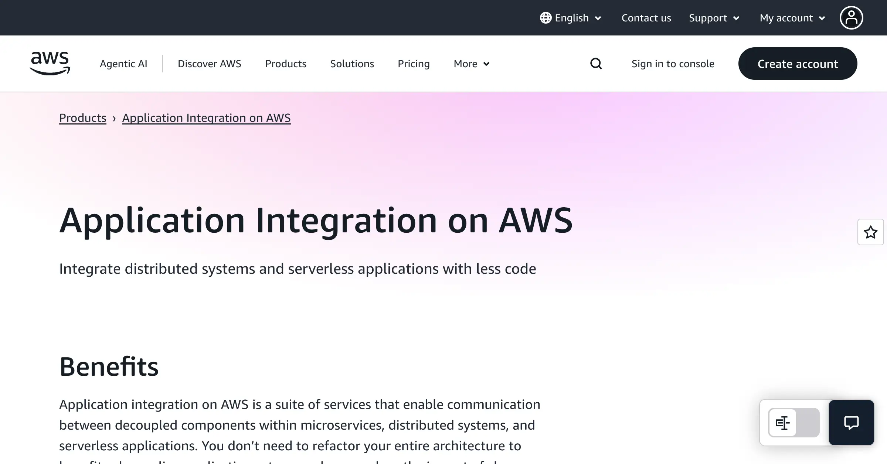Open the chat bubble widget
887x464 pixels.
851,422
